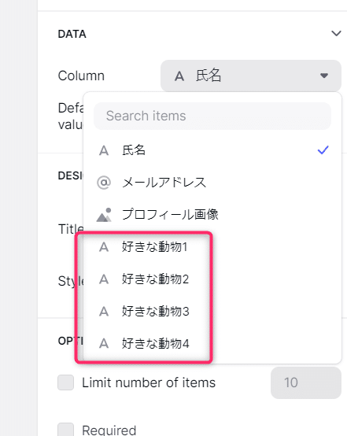Enable Limit number of items checkbox

point(65,382)
